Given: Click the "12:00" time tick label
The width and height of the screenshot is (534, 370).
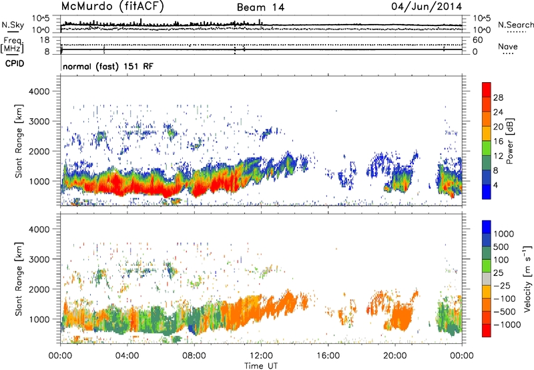Looking at the screenshot, I should click(261, 356).
